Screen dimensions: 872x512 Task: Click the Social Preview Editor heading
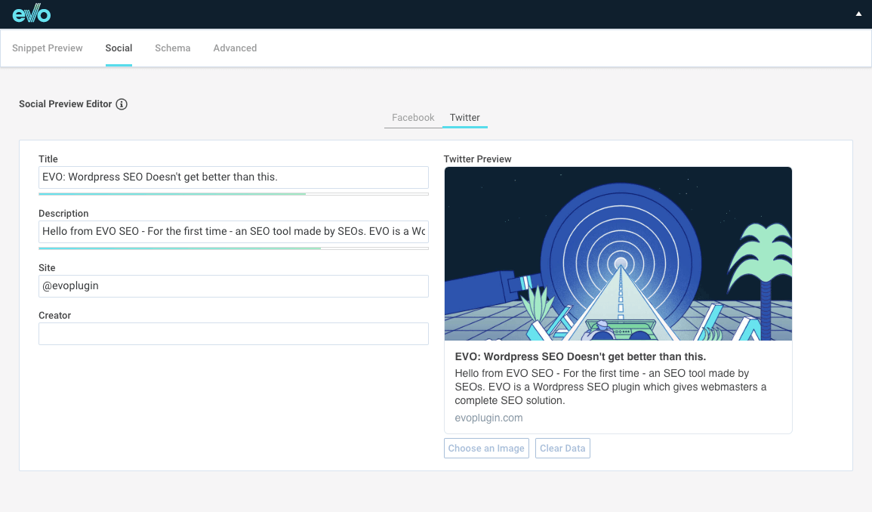tap(65, 104)
